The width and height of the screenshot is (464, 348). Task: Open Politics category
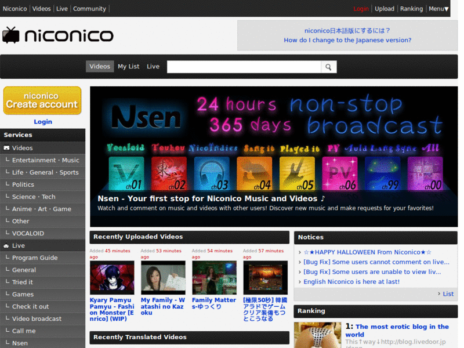tap(23, 184)
